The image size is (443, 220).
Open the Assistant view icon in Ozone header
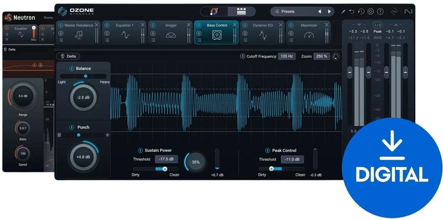click(214, 11)
